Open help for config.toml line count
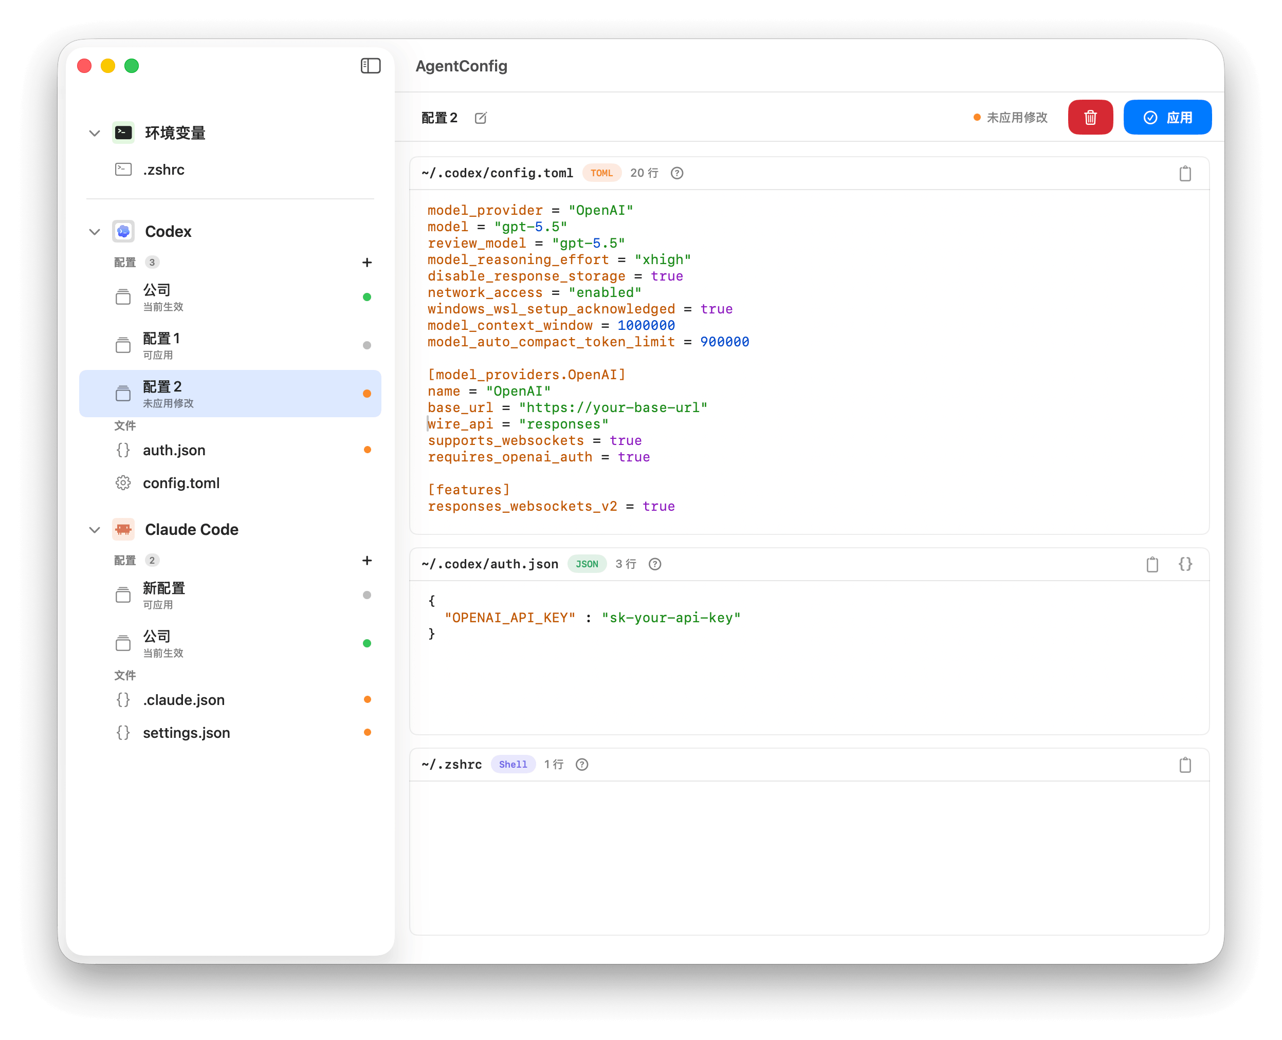Viewport: 1282px width, 1040px height. coord(676,173)
